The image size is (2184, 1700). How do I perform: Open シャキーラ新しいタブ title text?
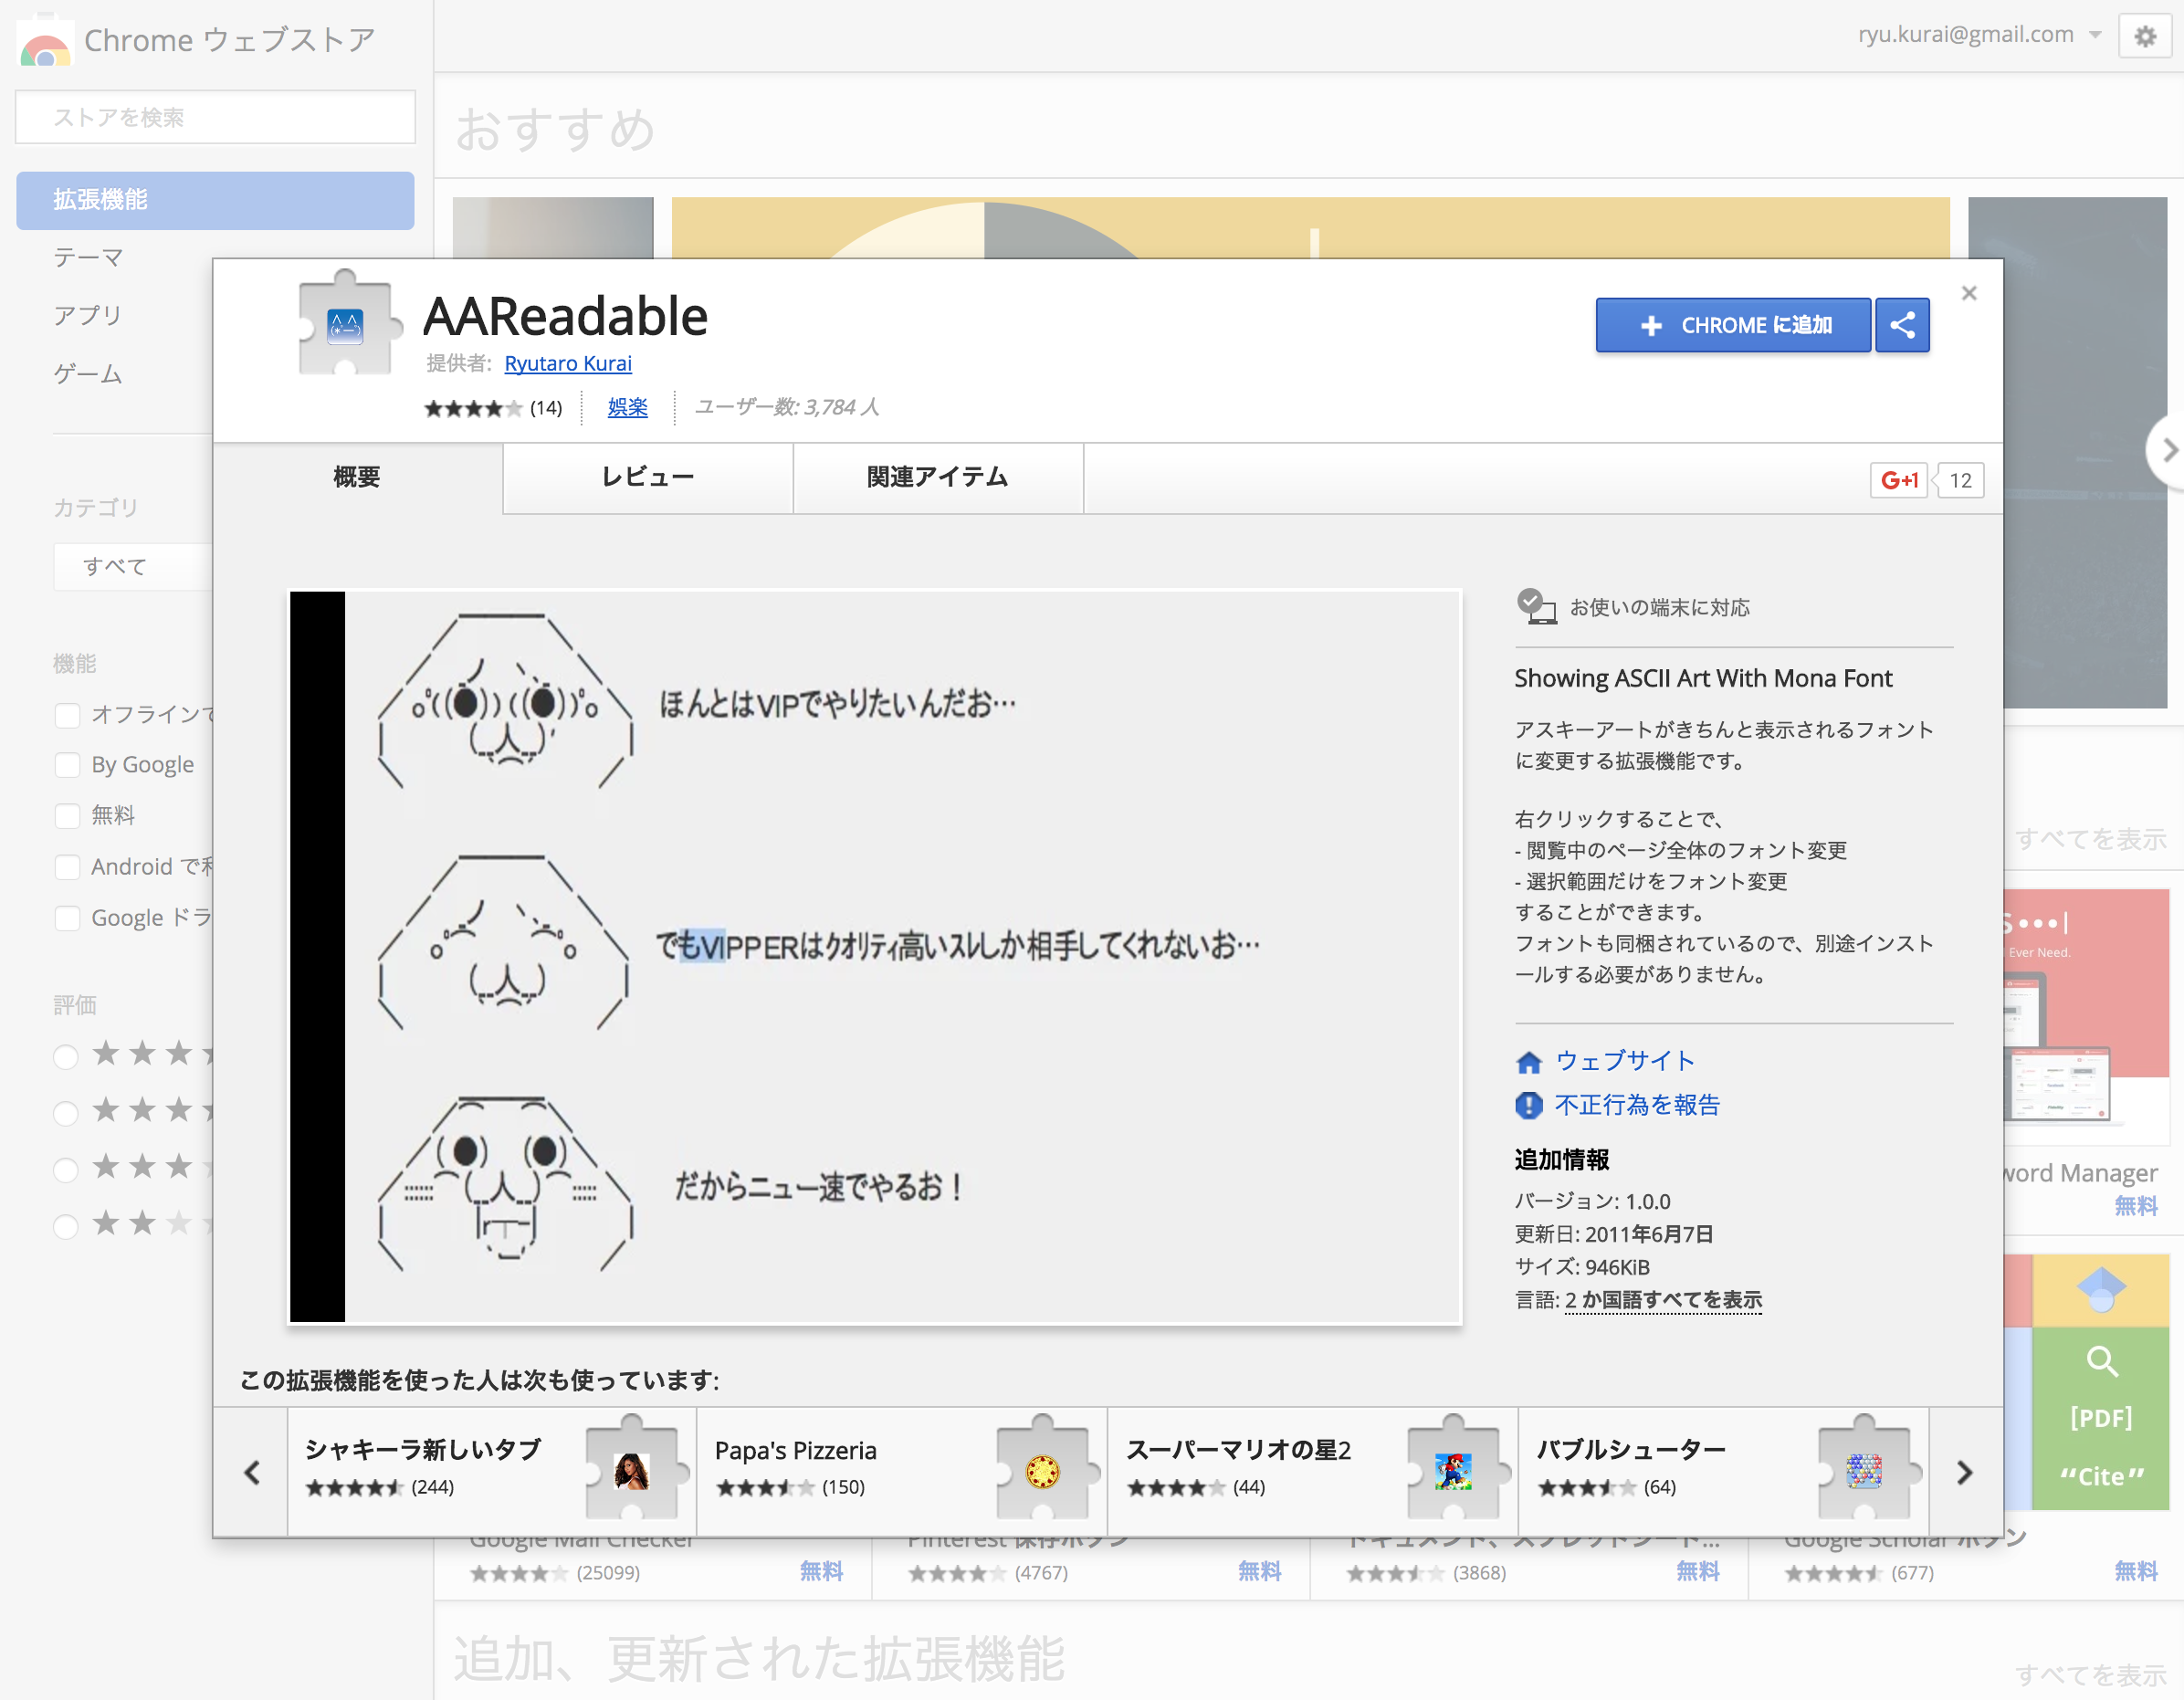pyautogui.click(x=423, y=1450)
